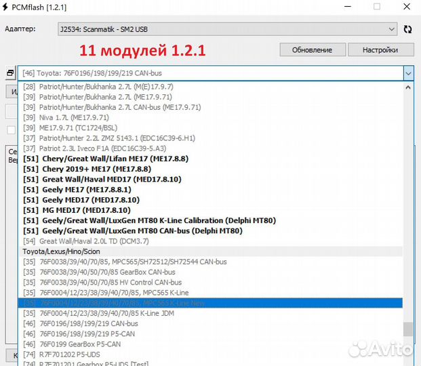Viewport: 421px width, 366px height.
Task: Select Patriot/Hunter/Bukhanka 2.7L CAN-bus entry
Action: [210, 107]
